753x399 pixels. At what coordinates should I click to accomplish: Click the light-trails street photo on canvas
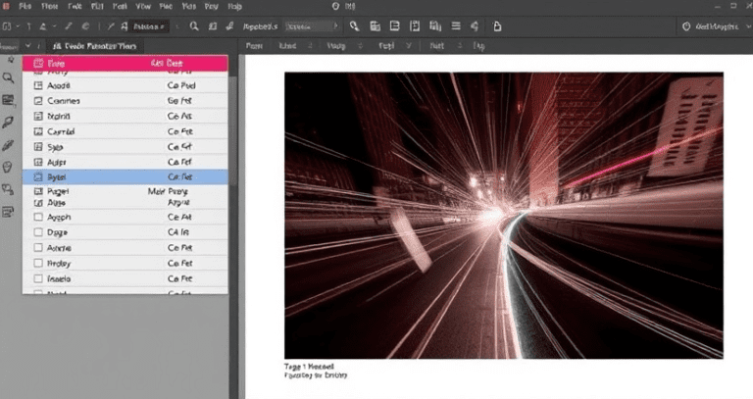502,214
